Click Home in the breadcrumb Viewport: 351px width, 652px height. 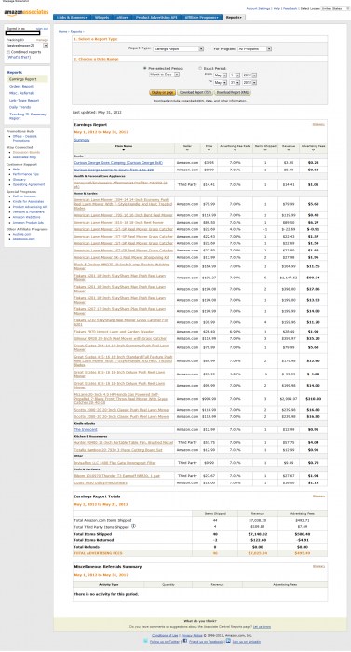pyautogui.click(x=62, y=31)
